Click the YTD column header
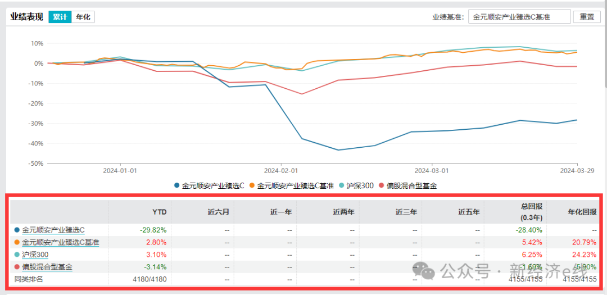The height and width of the screenshot is (295, 607). tap(160, 212)
